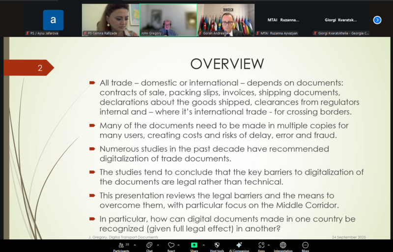
Task: Expand the arrow next to Apps
Action: [x=269, y=245]
